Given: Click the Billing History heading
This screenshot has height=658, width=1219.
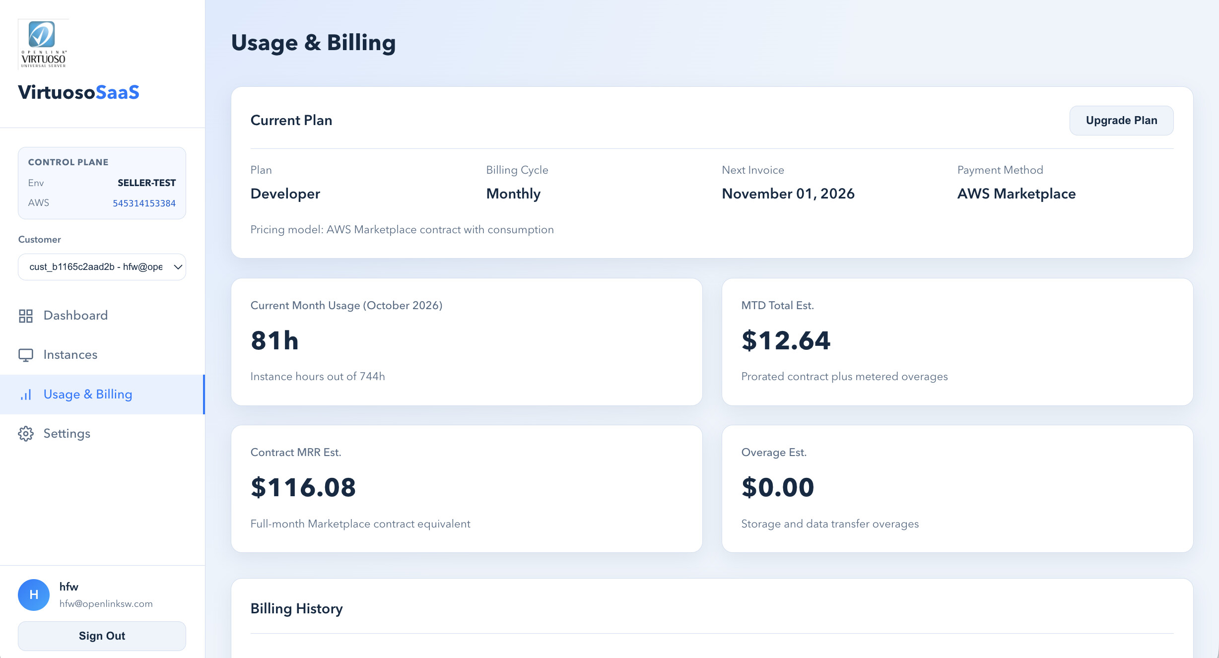Looking at the screenshot, I should point(297,609).
